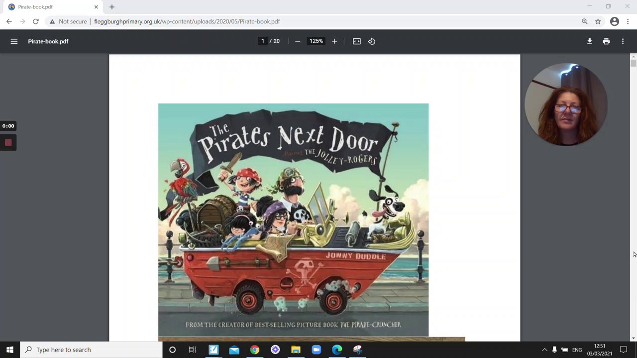Viewport: 637px width, 358px height.
Task: Close the Pirate-book.pdf tab
Action: tap(96, 7)
